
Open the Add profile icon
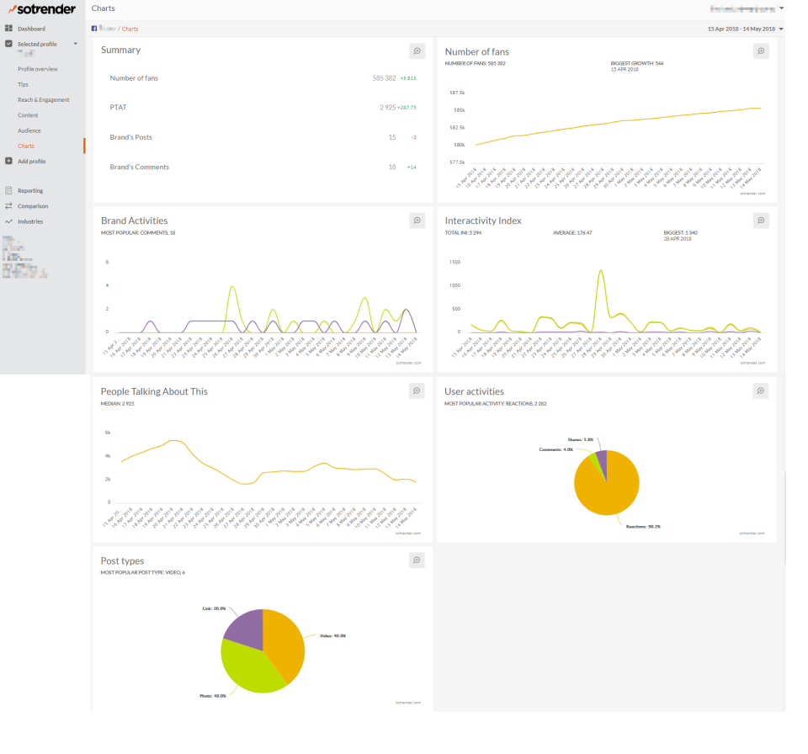8,161
